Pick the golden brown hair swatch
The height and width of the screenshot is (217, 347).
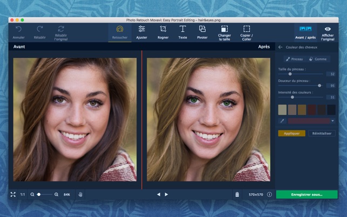pos(302,110)
